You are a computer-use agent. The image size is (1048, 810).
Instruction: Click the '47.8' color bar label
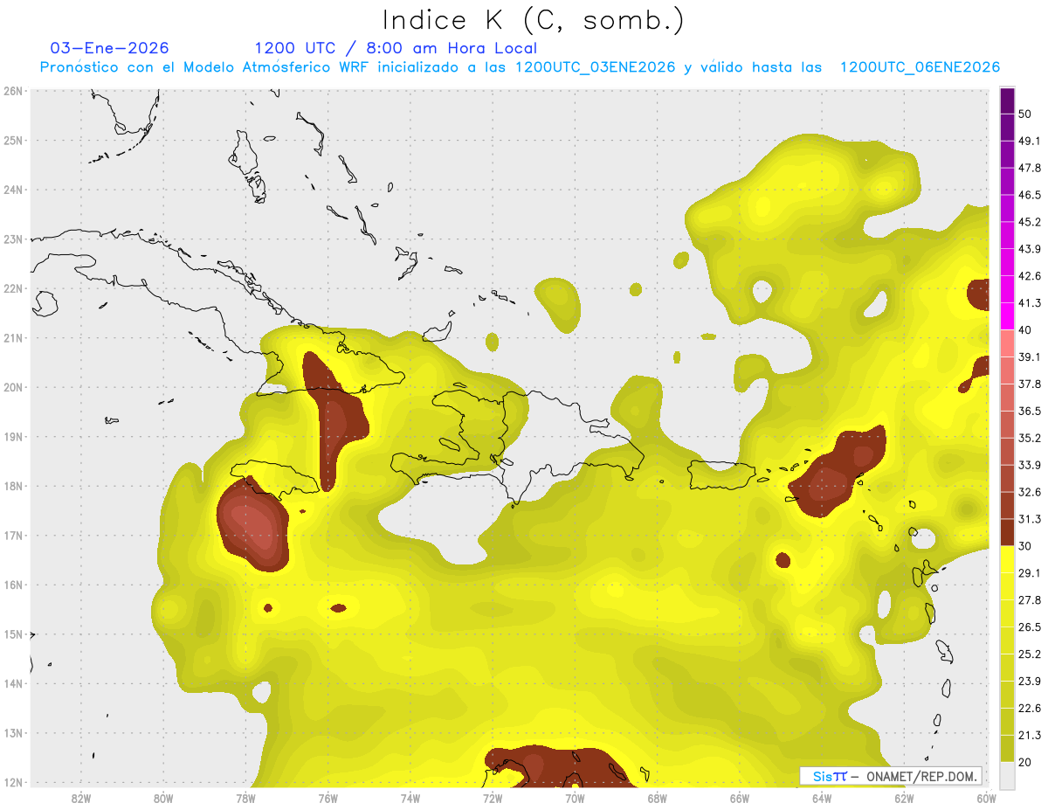[x=1030, y=168]
